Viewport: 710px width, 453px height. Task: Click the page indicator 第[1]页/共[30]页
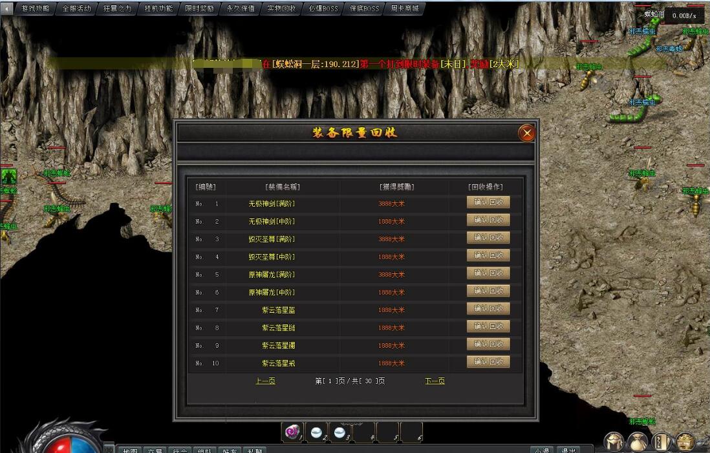[x=350, y=381]
